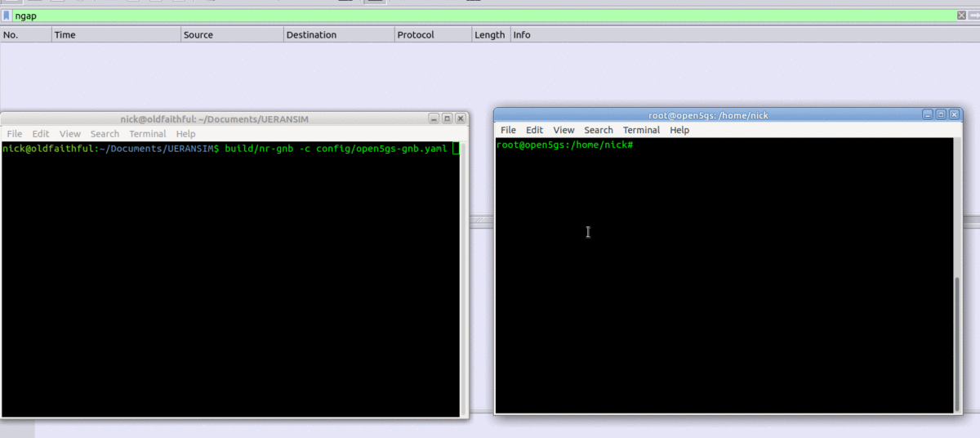This screenshot has width=980, height=438.
Task: Minimize the root@open5gs terminal window
Action: point(928,115)
